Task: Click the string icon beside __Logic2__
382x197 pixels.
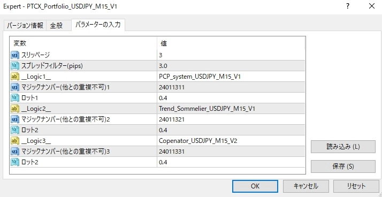Action: (15, 109)
